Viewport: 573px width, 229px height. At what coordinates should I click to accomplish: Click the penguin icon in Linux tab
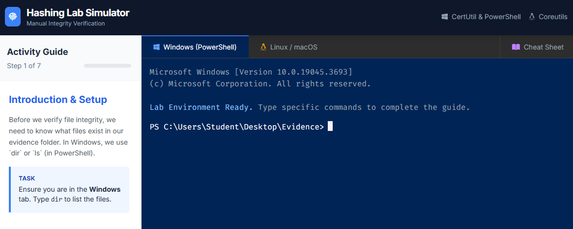pyautogui.click(x=263, y=47)
